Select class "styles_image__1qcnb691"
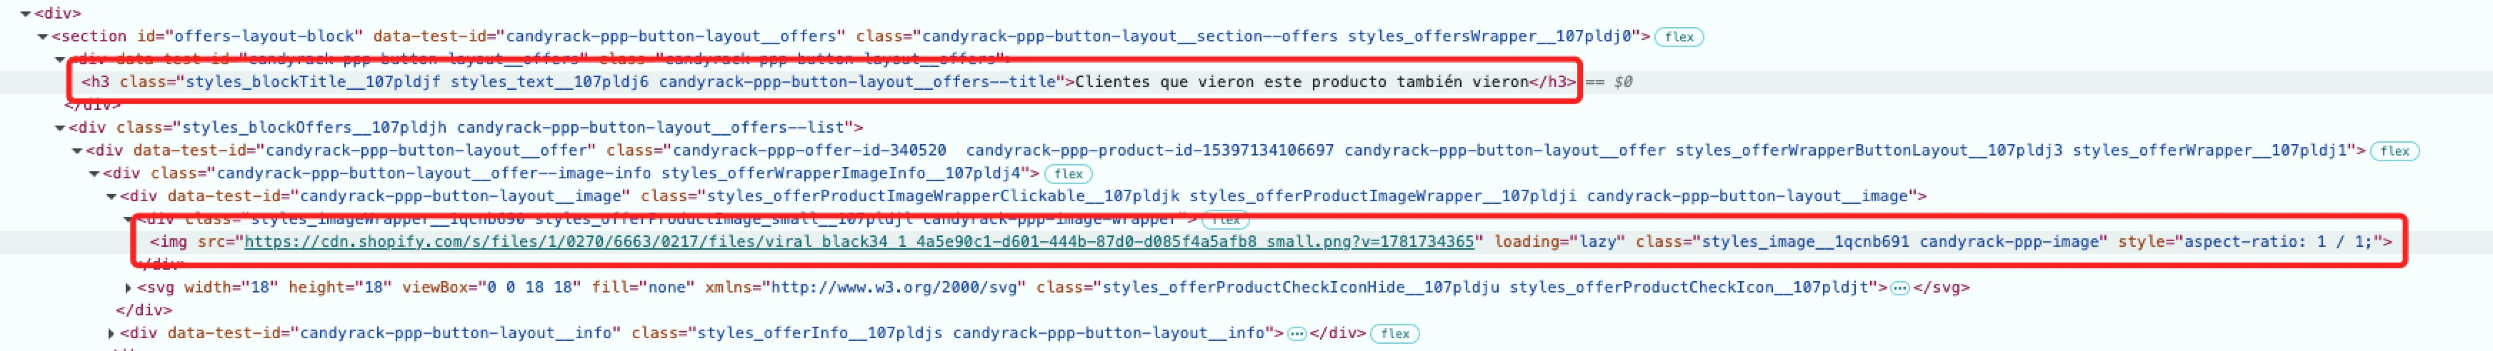 click(1806, 242)
